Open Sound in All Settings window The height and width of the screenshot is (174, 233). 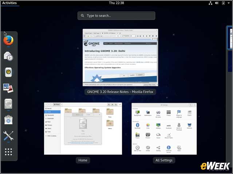click(x=158, y=135)
